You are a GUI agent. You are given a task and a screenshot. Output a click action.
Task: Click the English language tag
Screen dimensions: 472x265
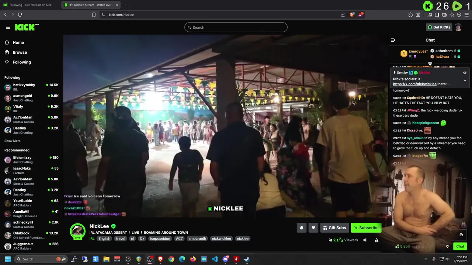pyautogui.click(x=104, y=239)
